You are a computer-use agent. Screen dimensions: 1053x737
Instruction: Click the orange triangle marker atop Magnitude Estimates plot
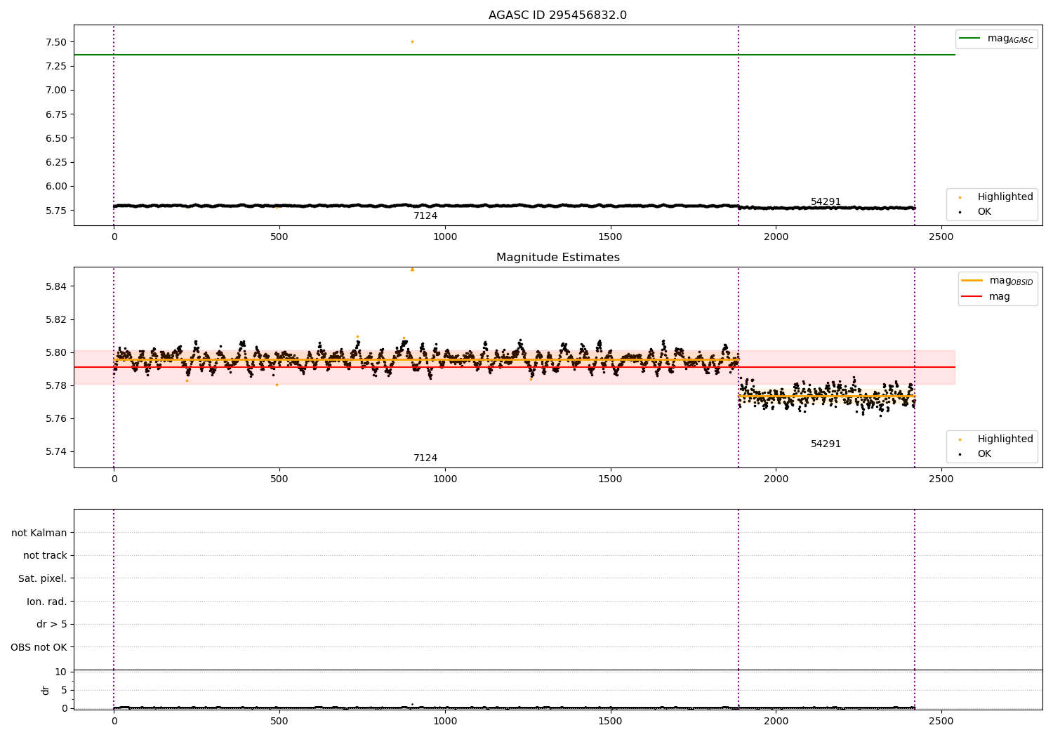click(x=412, y=270)
